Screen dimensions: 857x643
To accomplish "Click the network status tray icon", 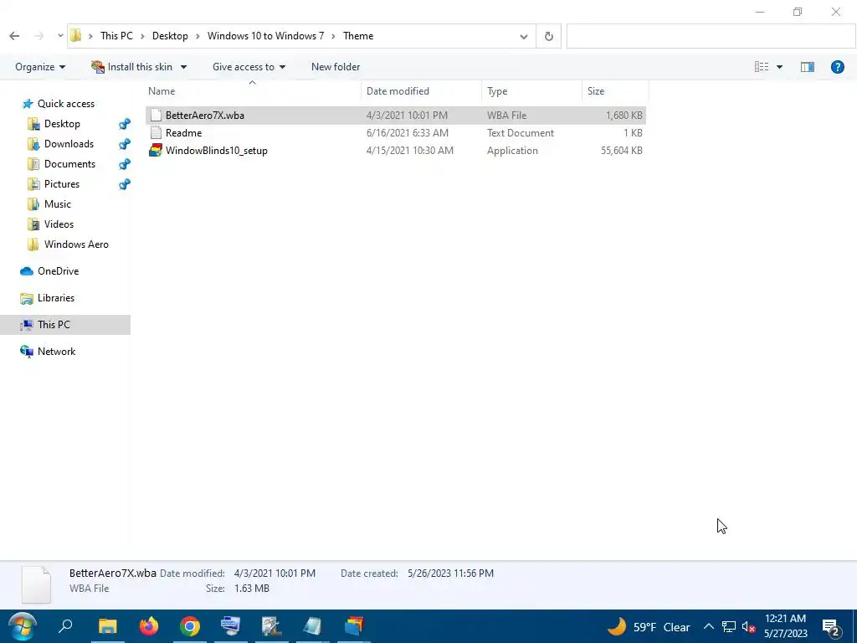I will [x=729, y=626].
